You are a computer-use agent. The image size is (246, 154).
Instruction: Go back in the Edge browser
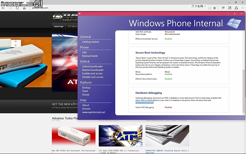[3, 8]
